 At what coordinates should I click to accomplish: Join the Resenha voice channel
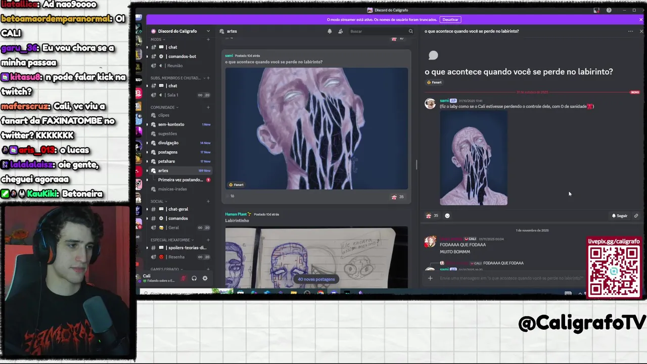click(x=179, y=257)
